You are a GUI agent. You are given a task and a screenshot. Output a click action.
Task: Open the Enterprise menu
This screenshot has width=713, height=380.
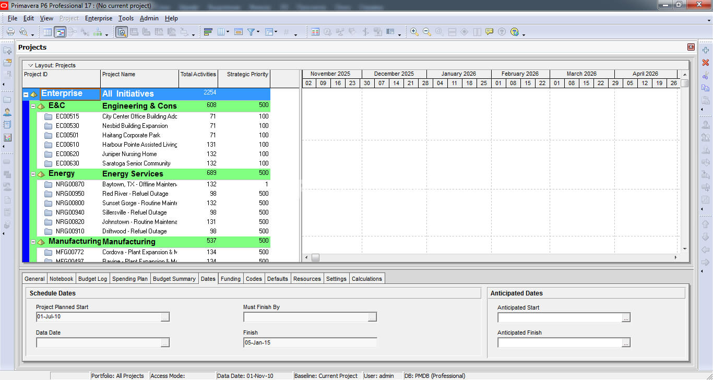[x=98, y=18]
